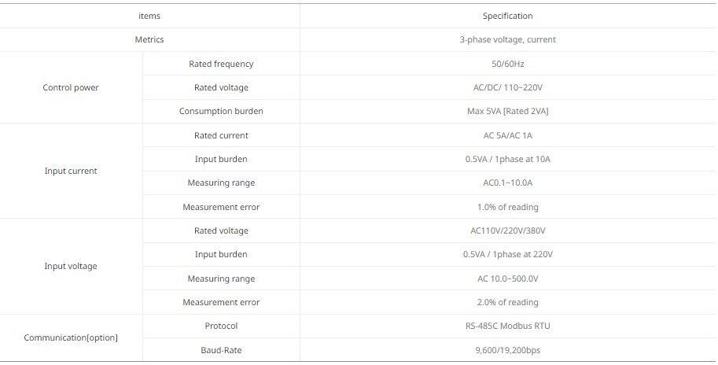This screenshot has width=718, height=365.
Task: Click the "AC0.1~10.0A" measuring range value
Action: tap(507, 182)
